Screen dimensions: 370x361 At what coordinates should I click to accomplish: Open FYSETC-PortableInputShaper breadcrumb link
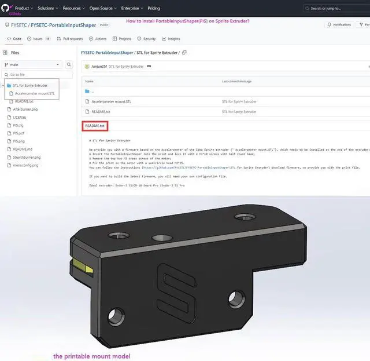click(107, 53)
